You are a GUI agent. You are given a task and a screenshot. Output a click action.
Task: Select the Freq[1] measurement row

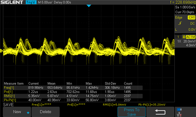pyautogui.click(x=73, y=88)
